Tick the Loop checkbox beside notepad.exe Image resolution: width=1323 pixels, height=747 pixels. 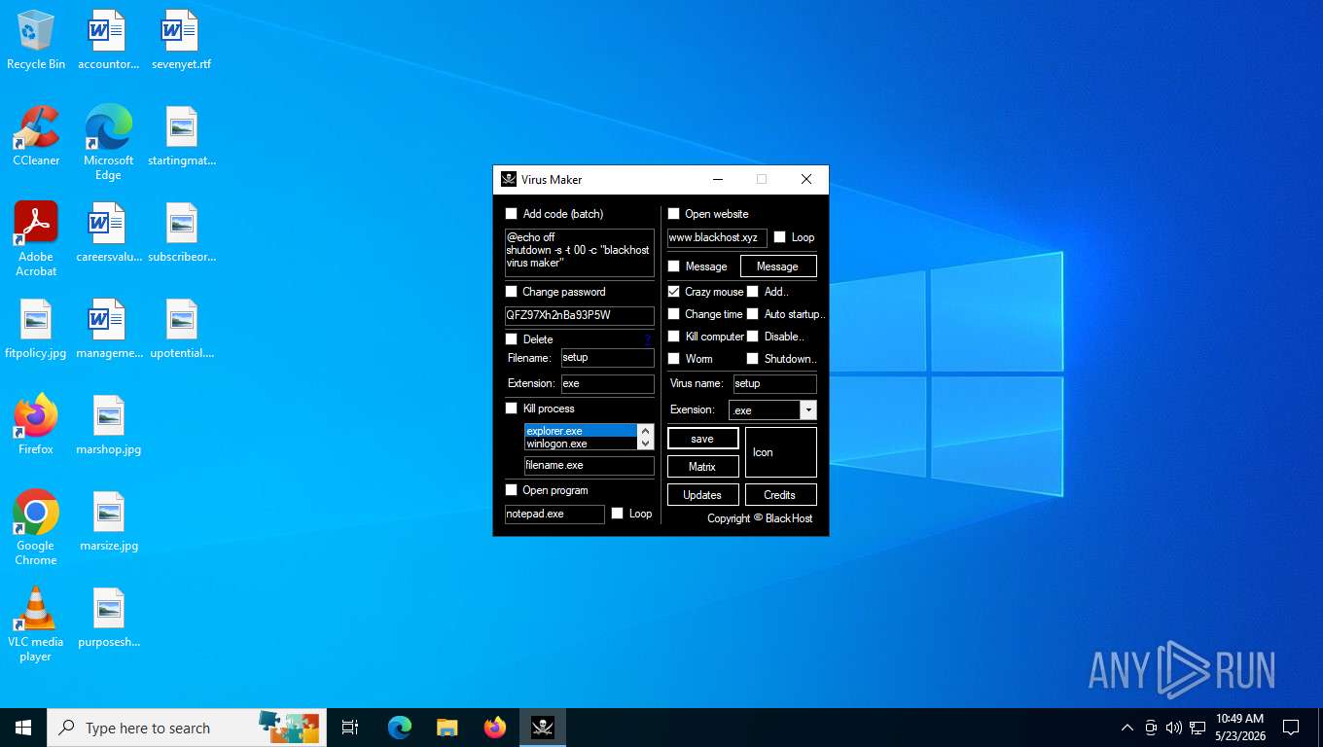[x=617, y=514]
